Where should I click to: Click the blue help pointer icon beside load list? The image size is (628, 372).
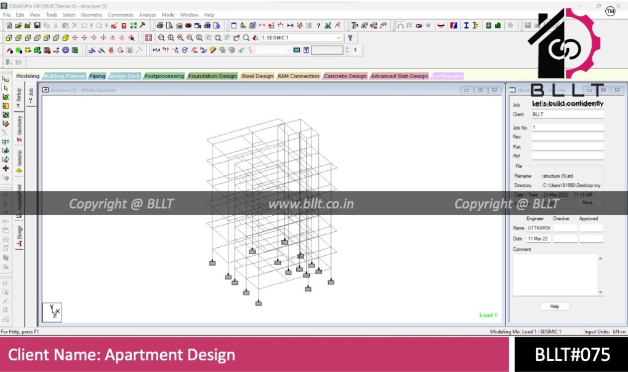point(350,38)
